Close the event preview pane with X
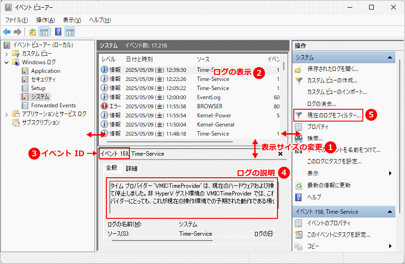 [280, 154]
